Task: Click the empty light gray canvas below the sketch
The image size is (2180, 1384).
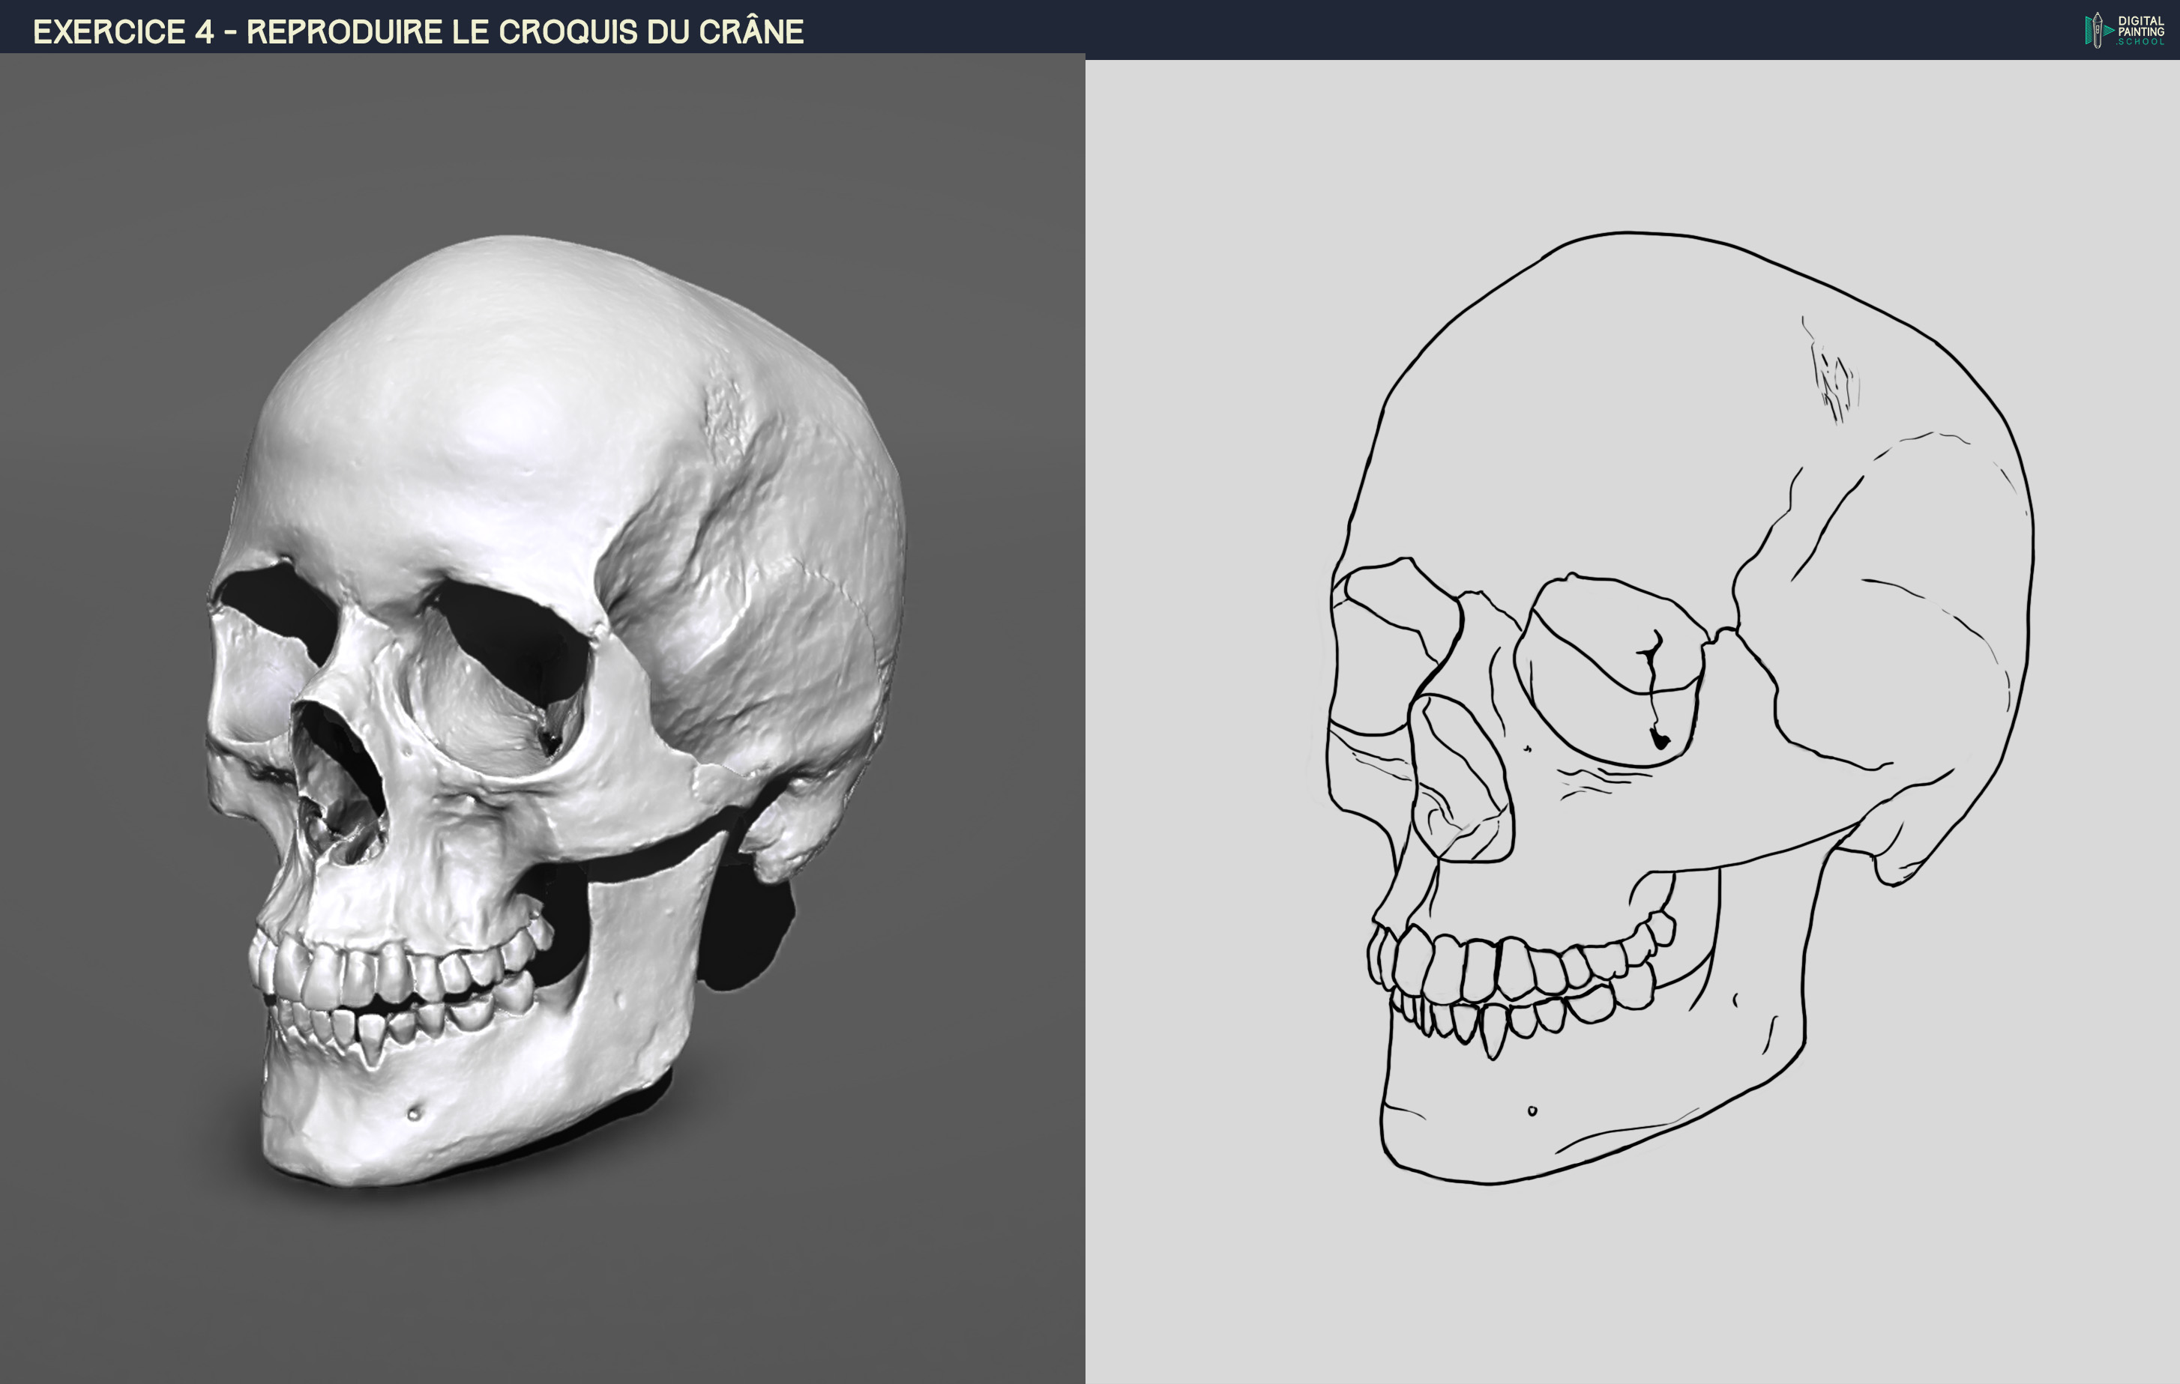Action: [1630, 1294]
